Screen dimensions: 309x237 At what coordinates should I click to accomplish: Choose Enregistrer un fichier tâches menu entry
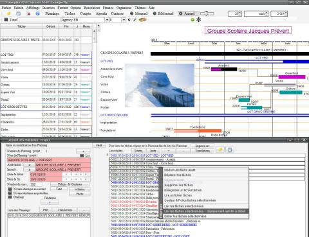183,190
